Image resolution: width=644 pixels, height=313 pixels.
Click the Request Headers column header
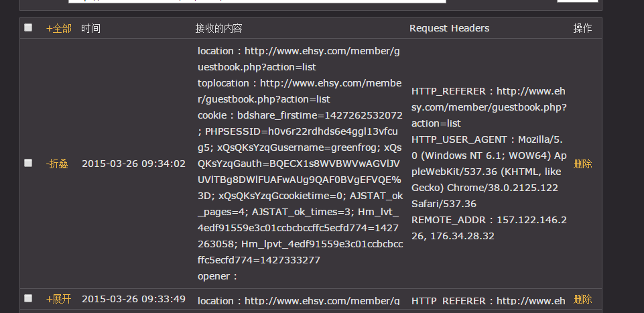[449, 28]
